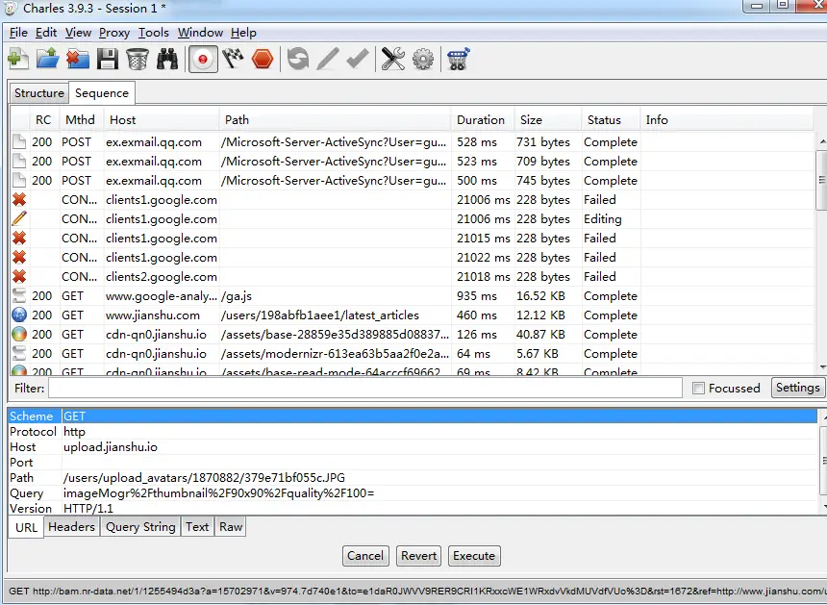Select failed clients2.google.com row icon
Image resolution: width=827 pixels, height=605 pixels.
19,276
